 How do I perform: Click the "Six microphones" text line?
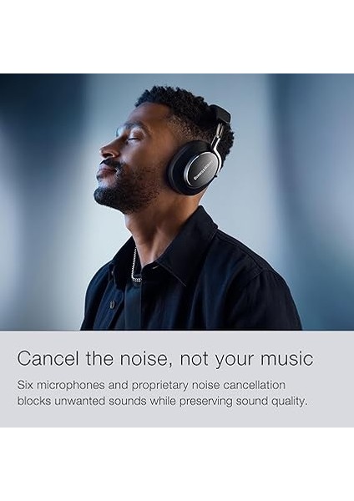pyautogui.click(x=151, y=385)
